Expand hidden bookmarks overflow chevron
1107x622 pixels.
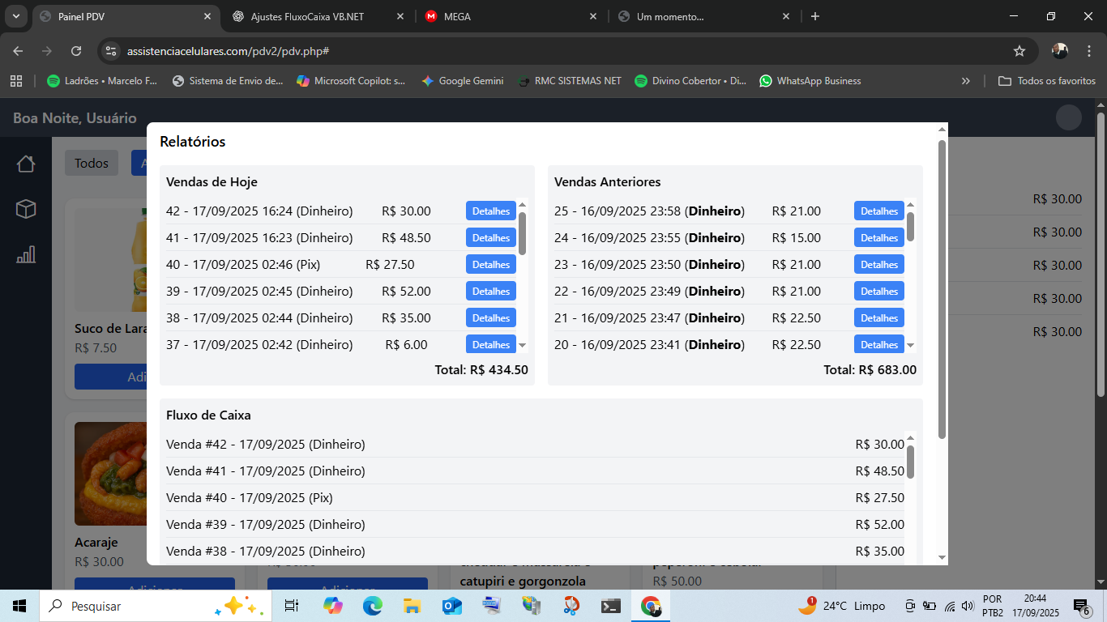[x=965, y=81]
